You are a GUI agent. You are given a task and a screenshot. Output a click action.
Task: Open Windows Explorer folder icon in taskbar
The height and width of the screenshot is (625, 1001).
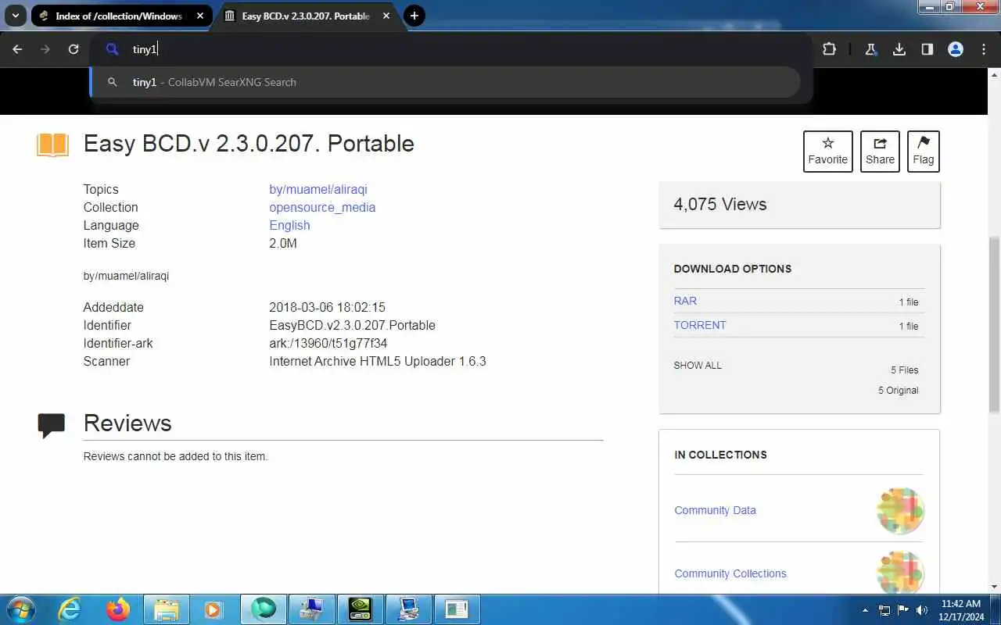coord(167,609)
